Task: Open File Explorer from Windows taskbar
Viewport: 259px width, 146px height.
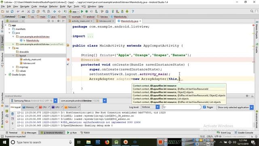Action: (x=89, y=142)
